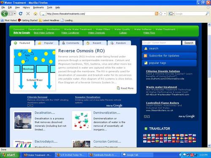This screenshot has width=211, height=158.
Task: Open the search engine selector dropdown
Action: [x=172, y=13]
